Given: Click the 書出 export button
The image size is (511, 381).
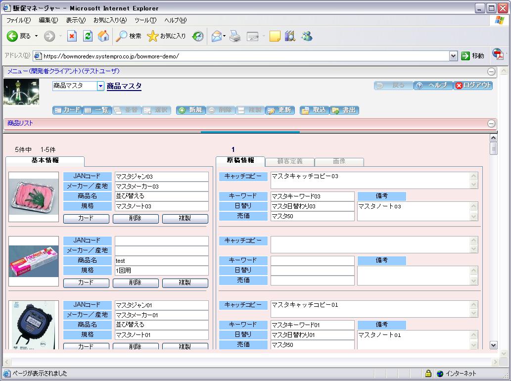Looking at the screenshot, I should pyautogui.click(x=344, y=110).
